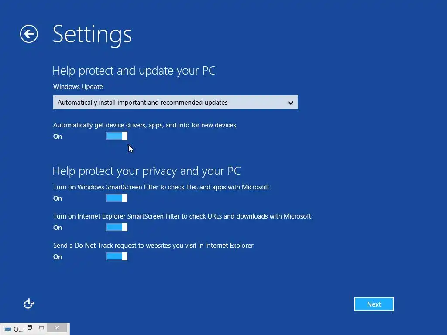Image resolution: width=447 pixels, height=335 pixels.
Task: Click 'Send a Do Not Track request' text
Action: click(x=153, y=246)
